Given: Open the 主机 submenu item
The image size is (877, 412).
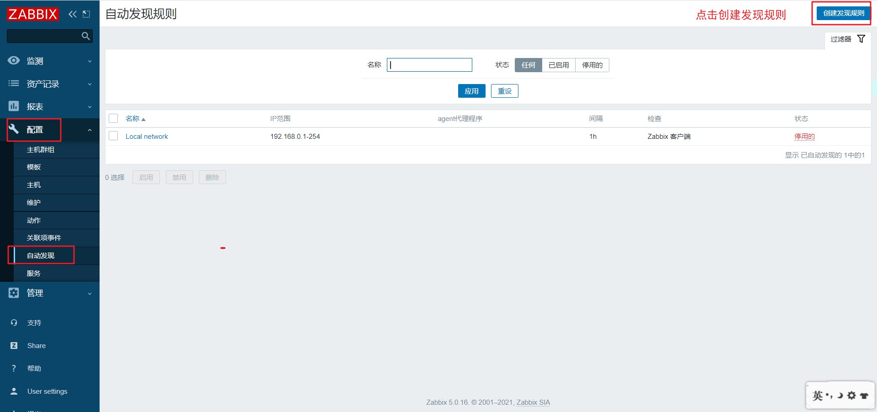Looking at the screenshot, I should [x=57, y=185].
